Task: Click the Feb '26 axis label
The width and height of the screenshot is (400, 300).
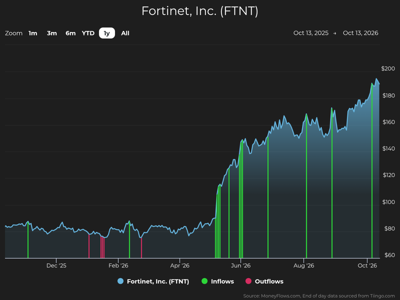Action: (x=118, y=265)
